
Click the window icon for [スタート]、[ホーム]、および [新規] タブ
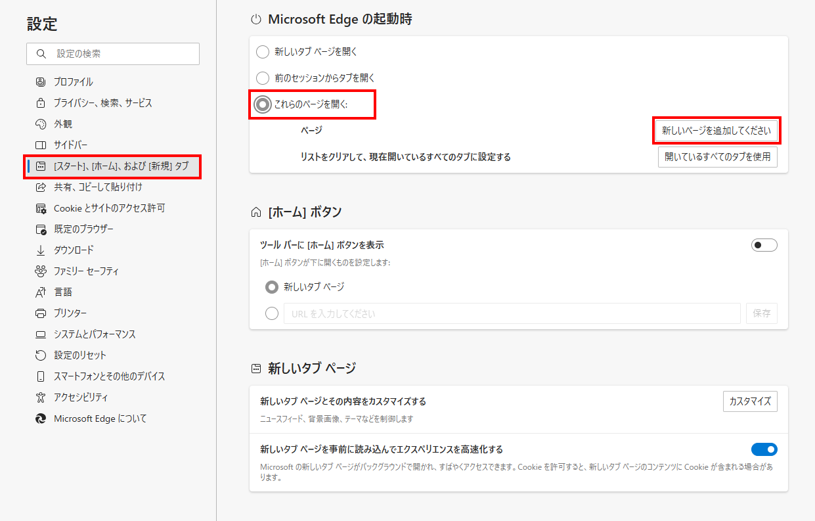(x=41, y=166)
